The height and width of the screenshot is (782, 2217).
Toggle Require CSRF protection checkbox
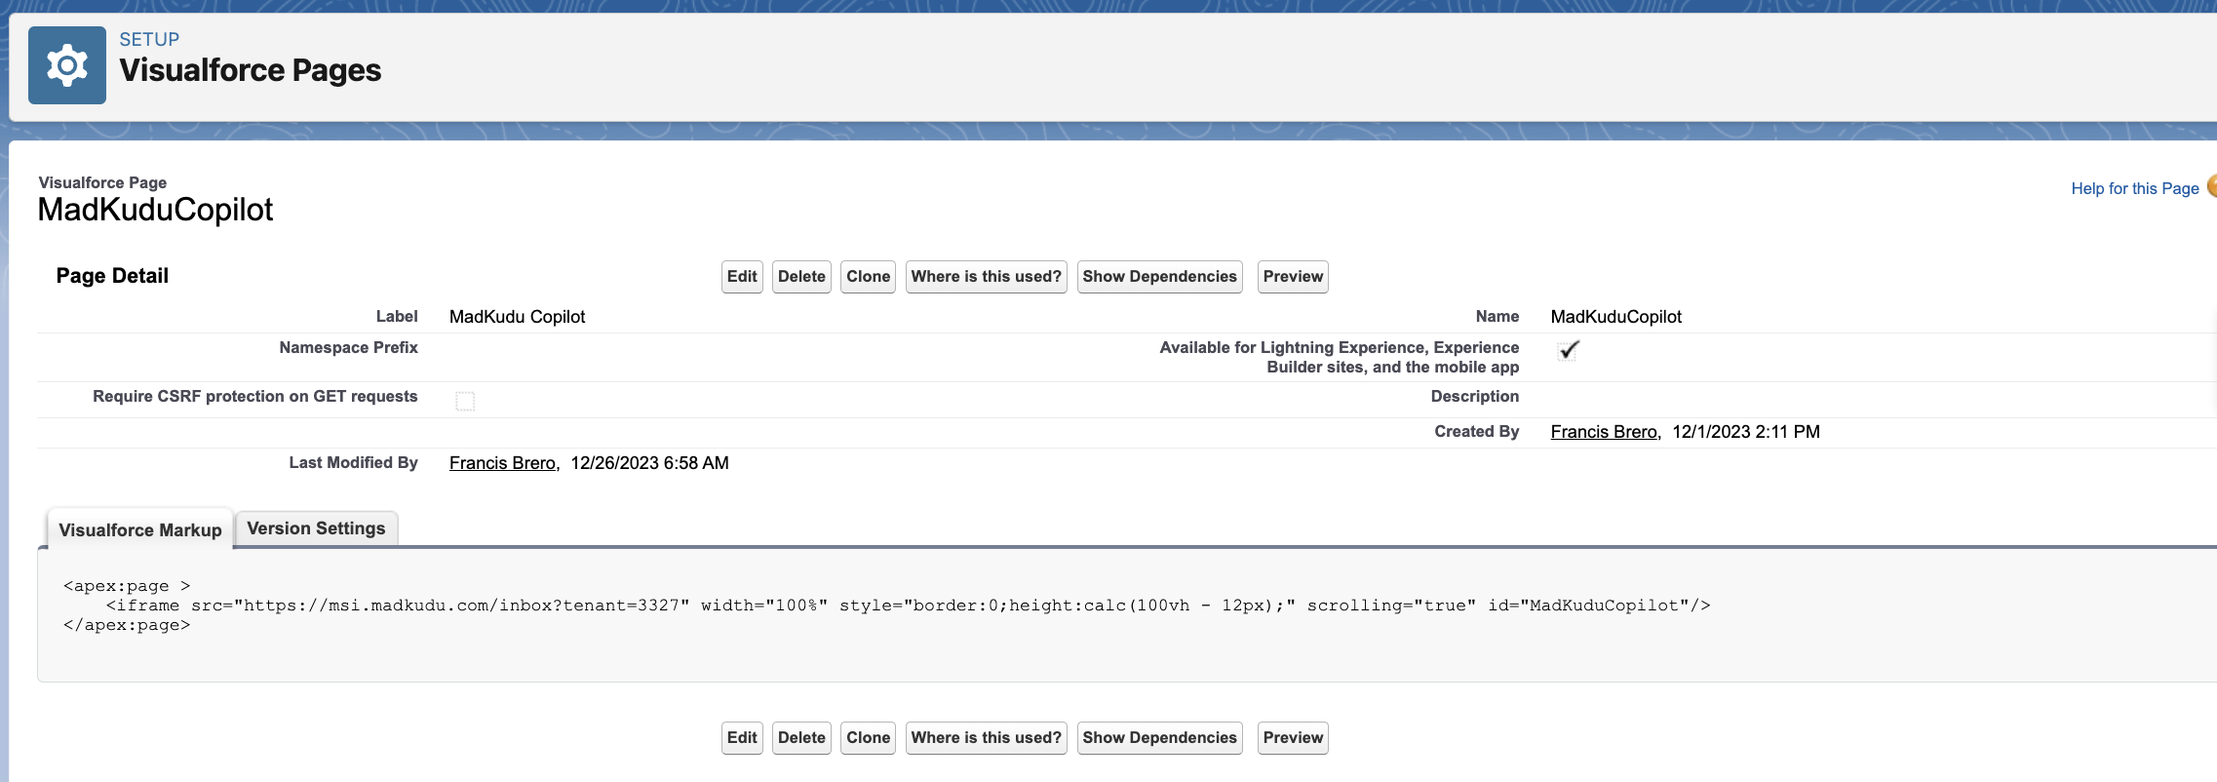465,401
